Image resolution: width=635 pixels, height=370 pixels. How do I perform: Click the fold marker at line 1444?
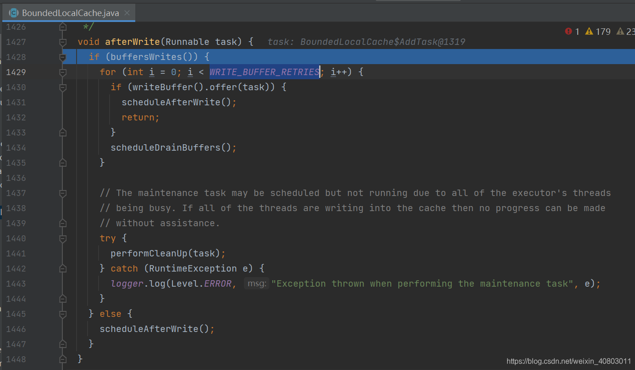pyautogui.click(x=63, y=299)
